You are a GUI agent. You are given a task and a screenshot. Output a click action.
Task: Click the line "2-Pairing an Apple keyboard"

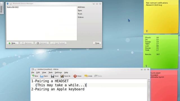coord(58,89)
